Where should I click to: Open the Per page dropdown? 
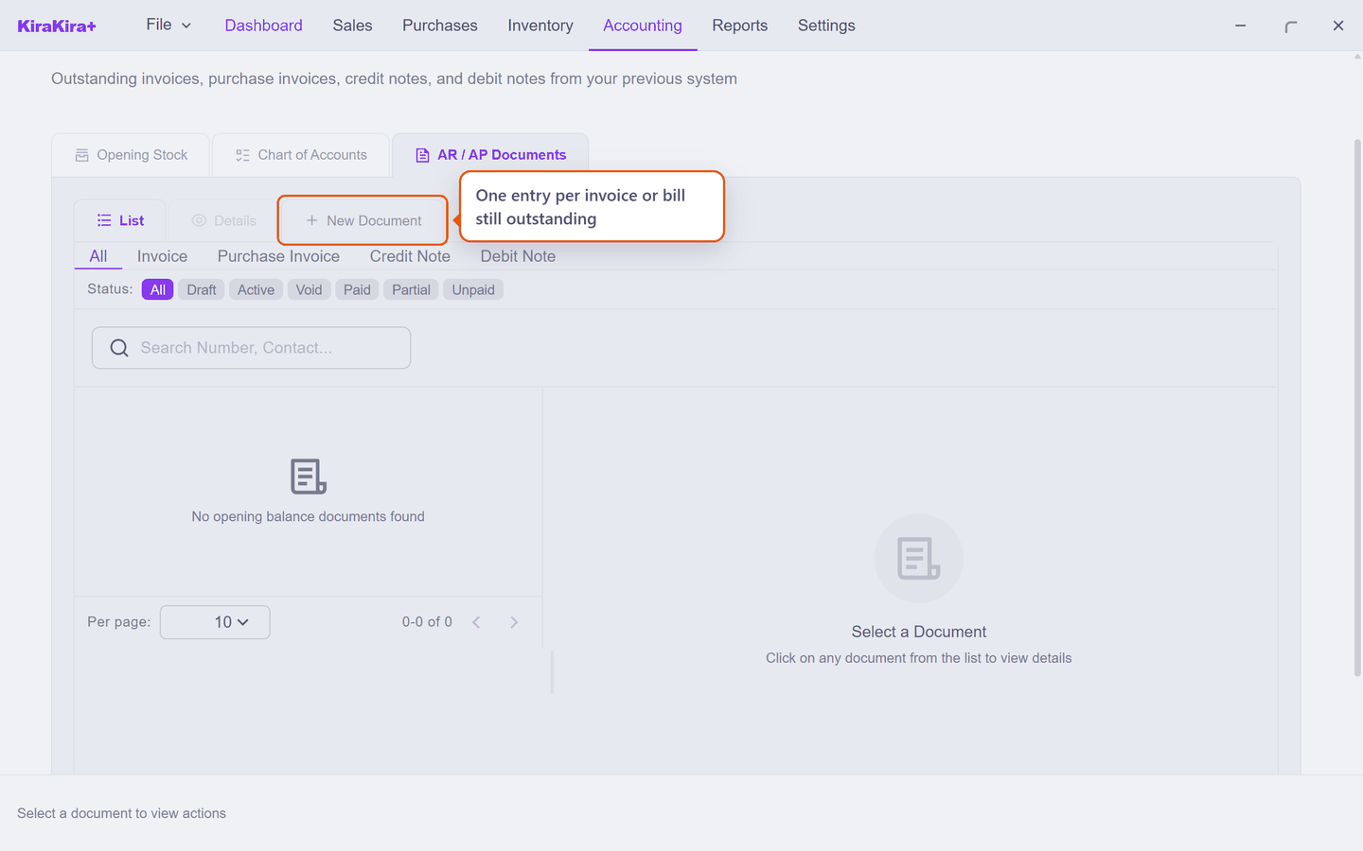click(x=215, y=622)
